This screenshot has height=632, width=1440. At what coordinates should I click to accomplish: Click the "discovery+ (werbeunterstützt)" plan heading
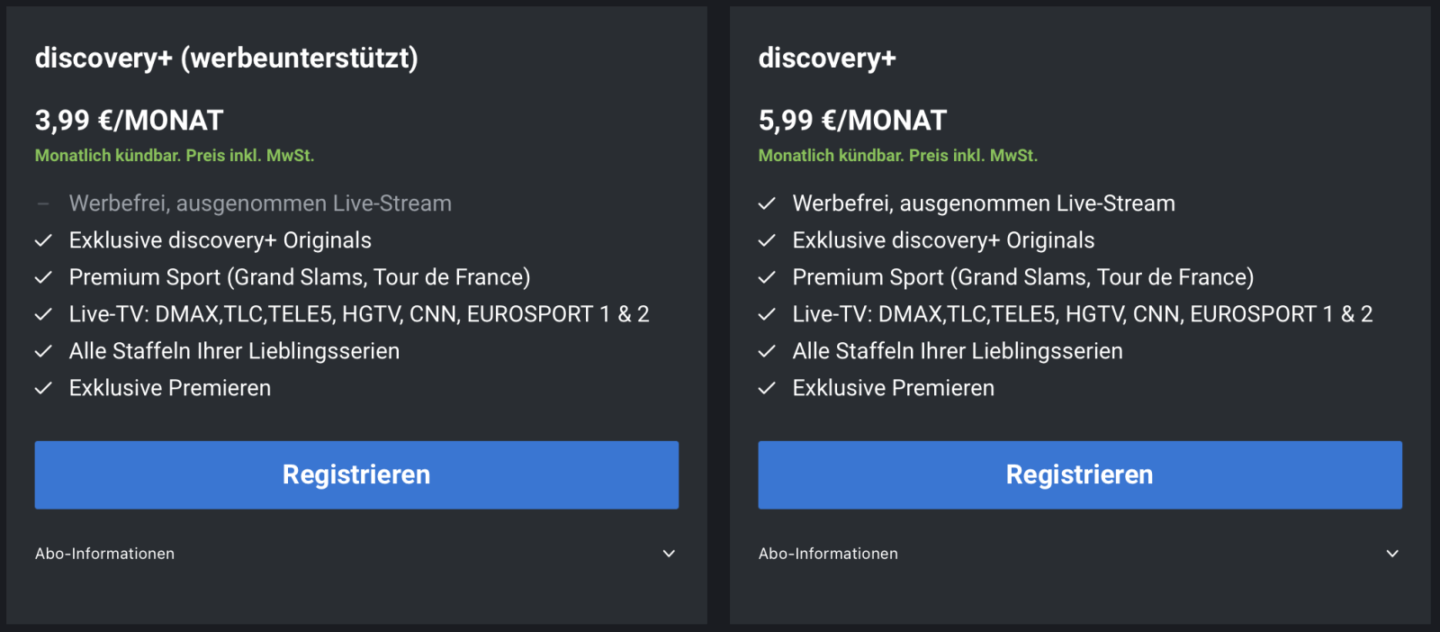(226, 59)
